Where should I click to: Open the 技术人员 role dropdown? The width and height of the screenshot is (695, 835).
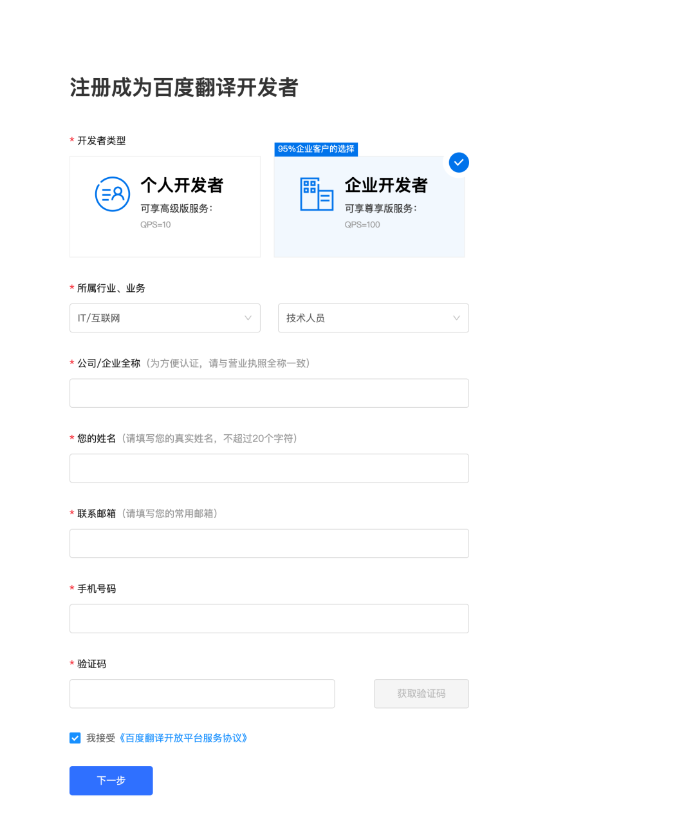coord(373,318)
